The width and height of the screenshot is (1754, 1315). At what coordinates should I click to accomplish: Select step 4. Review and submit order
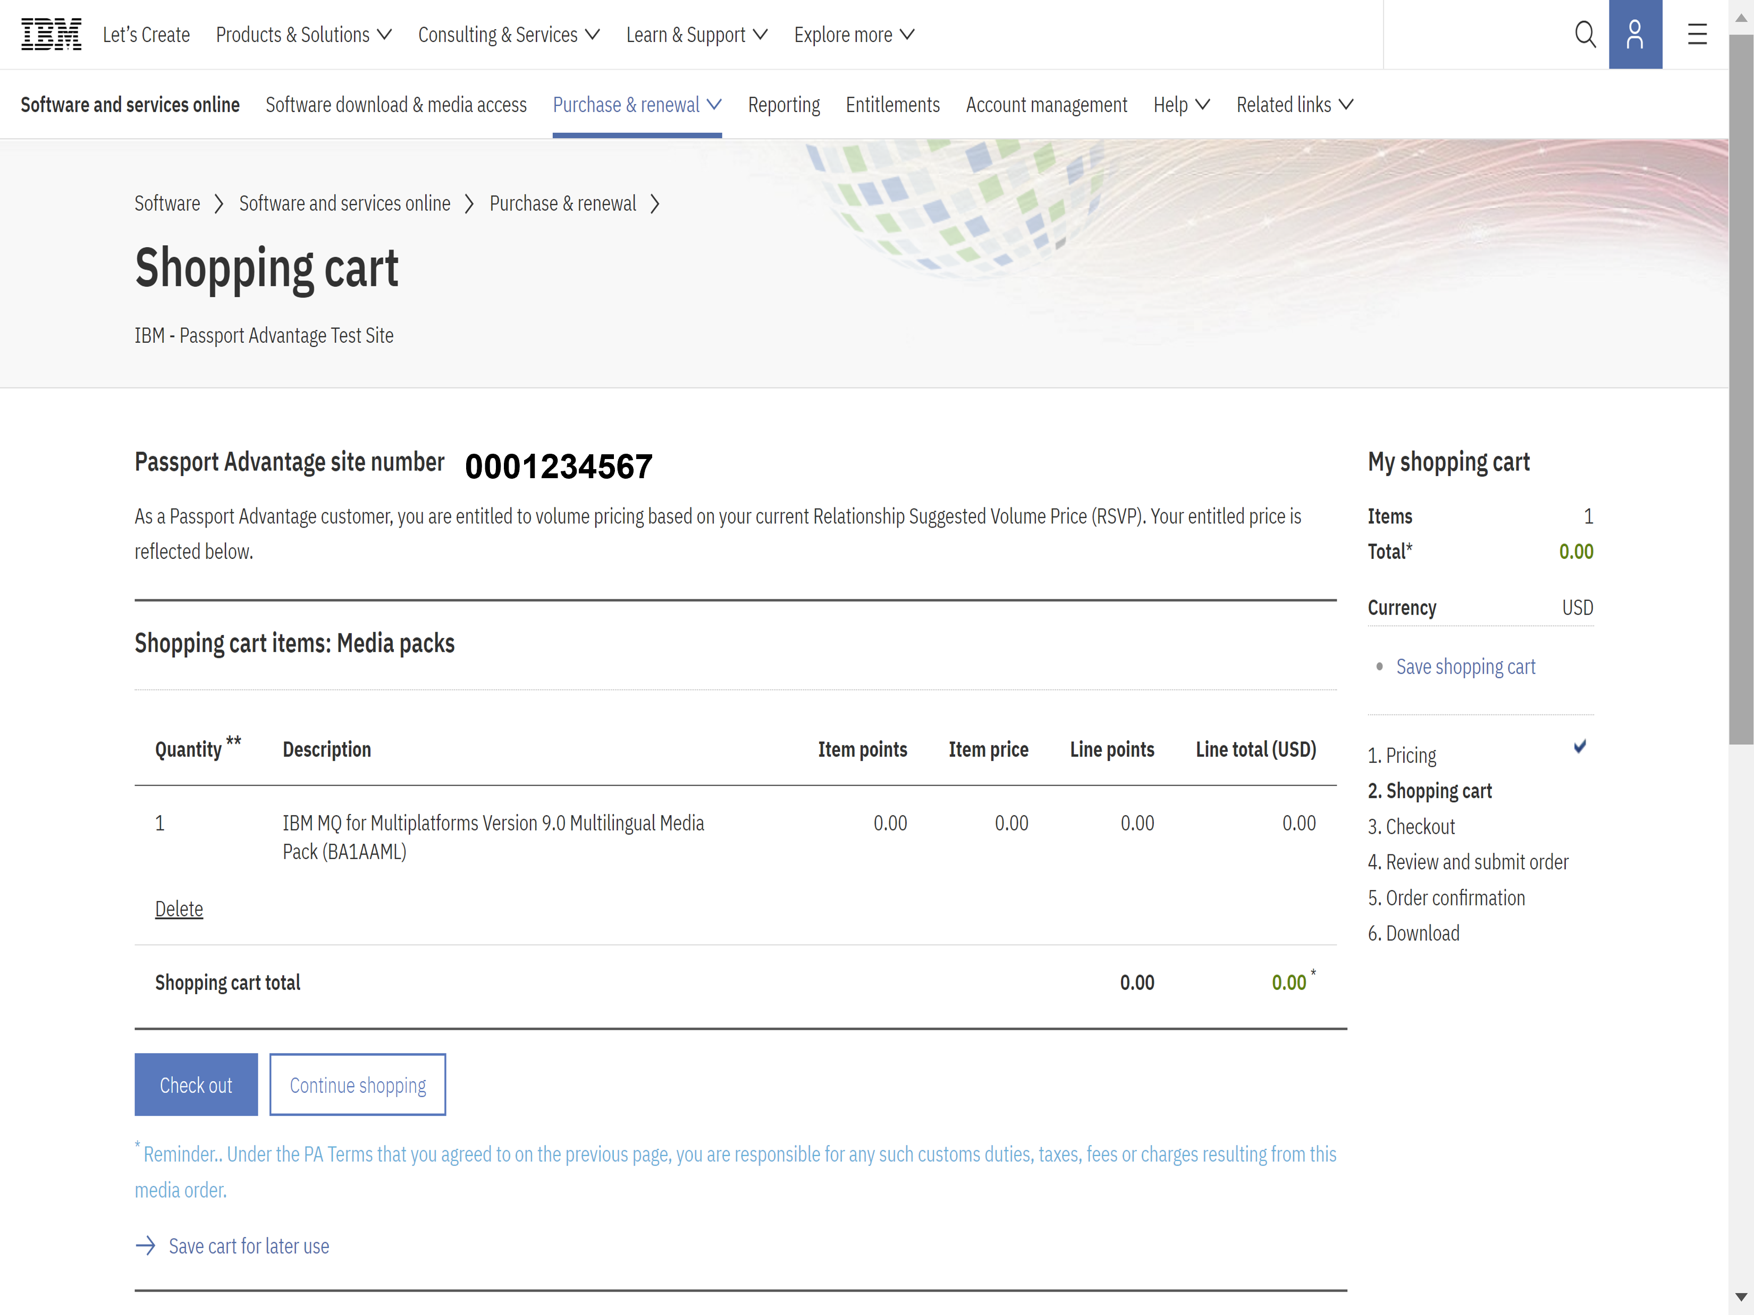pyautogui.click(x=1468, y=862)
